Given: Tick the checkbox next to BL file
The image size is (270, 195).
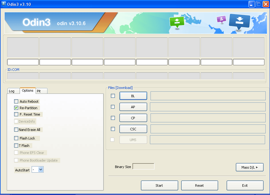Looking at the screenshot, I should [113, 96].
